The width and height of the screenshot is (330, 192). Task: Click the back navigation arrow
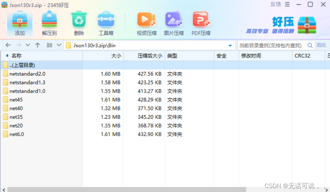[8, 45]
